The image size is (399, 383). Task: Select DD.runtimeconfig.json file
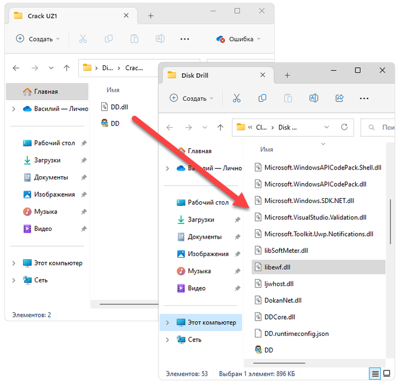coord(292,333)
